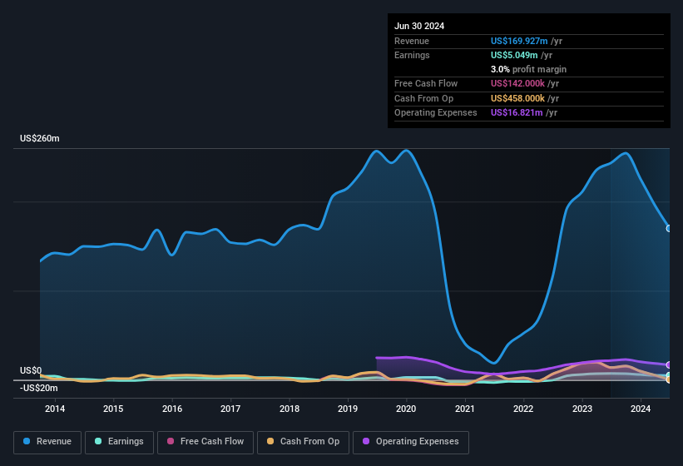Screen dimensions: 683x466
Task: Click the US$260m y-axis label
Action: [40, 138]
